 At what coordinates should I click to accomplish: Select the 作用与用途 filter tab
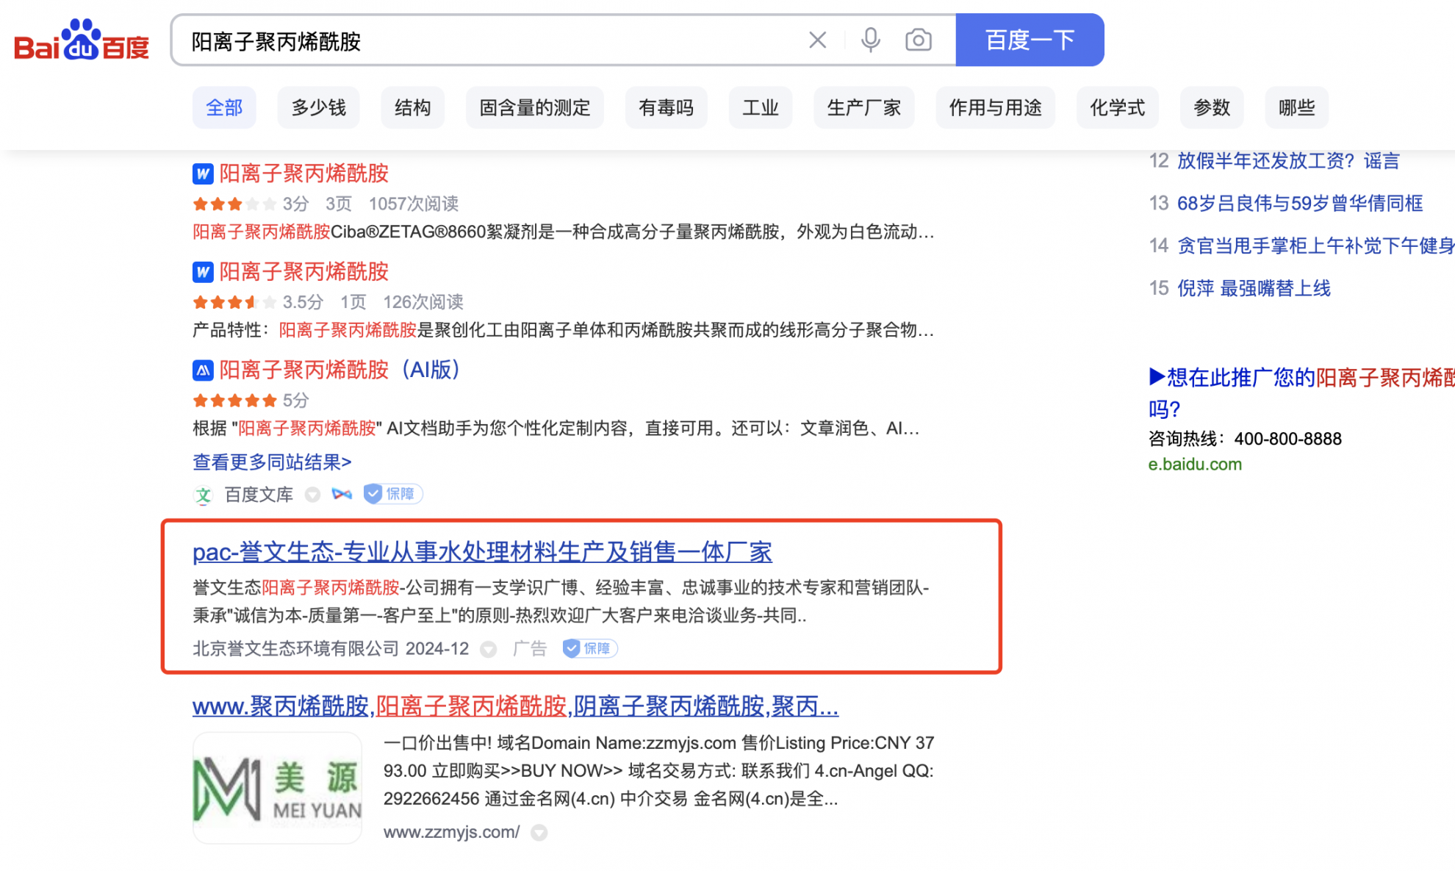[x=995, y=108]
